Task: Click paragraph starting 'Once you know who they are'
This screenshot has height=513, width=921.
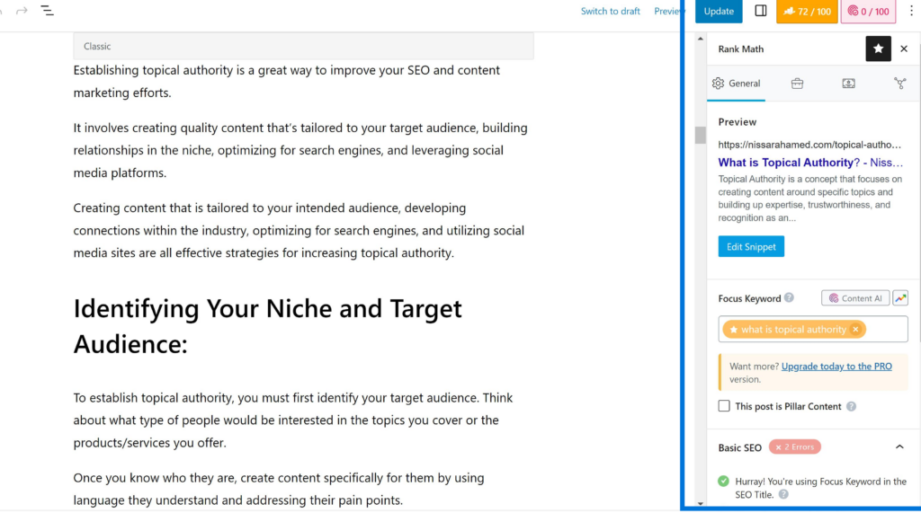Action: tap(279, 489)
